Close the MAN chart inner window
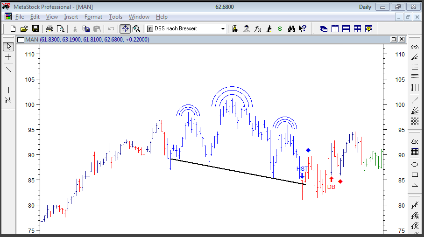Viewport: 424px width, 237px height. 402,40
